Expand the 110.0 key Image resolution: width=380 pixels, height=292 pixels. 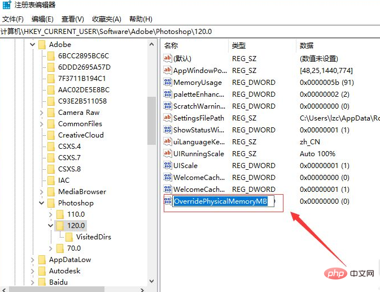tap(50, 214)
